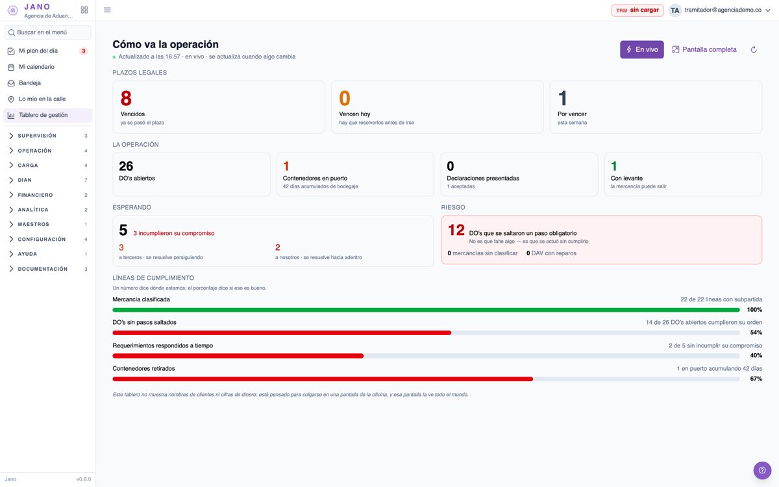
Task: Expand the Supervisión section chevron
Action: pyautogui.click(x=11, y=136)
